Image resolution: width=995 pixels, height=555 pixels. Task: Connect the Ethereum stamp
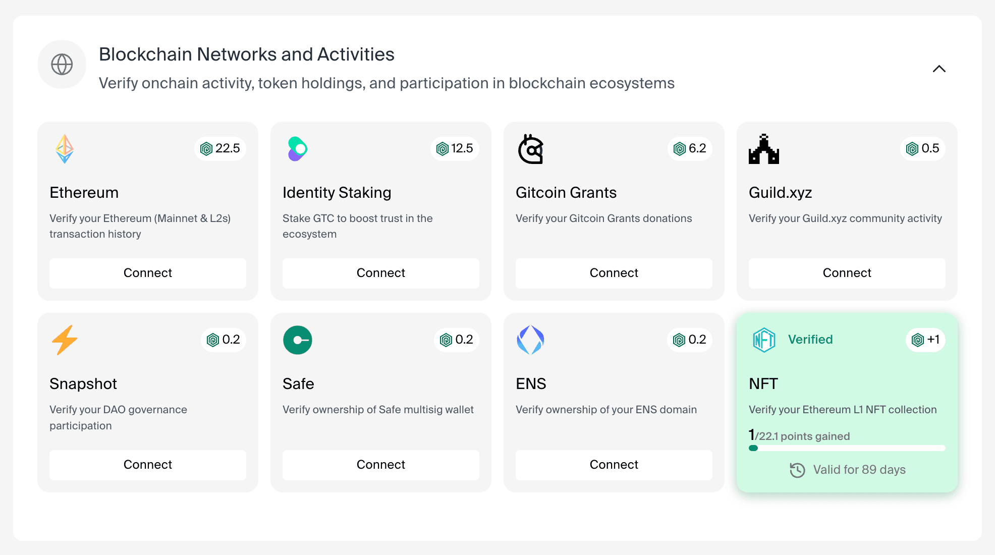[148, 273]
